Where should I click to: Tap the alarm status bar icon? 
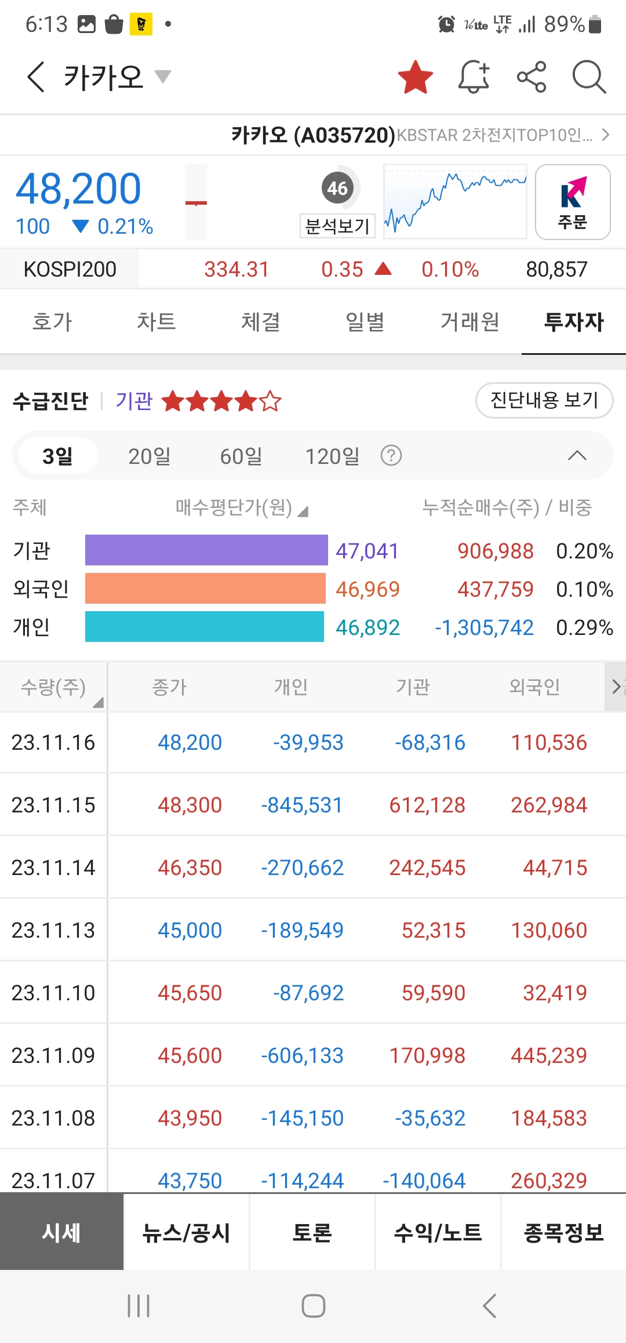coord(446,24)
